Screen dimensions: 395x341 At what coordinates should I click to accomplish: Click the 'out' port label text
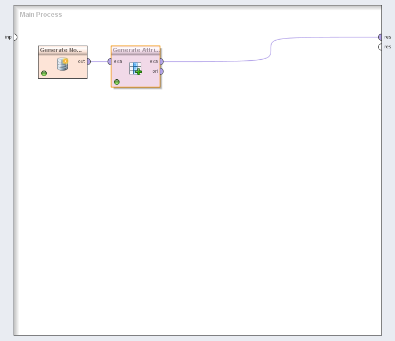pyautogui.click(x=81, y=61)
